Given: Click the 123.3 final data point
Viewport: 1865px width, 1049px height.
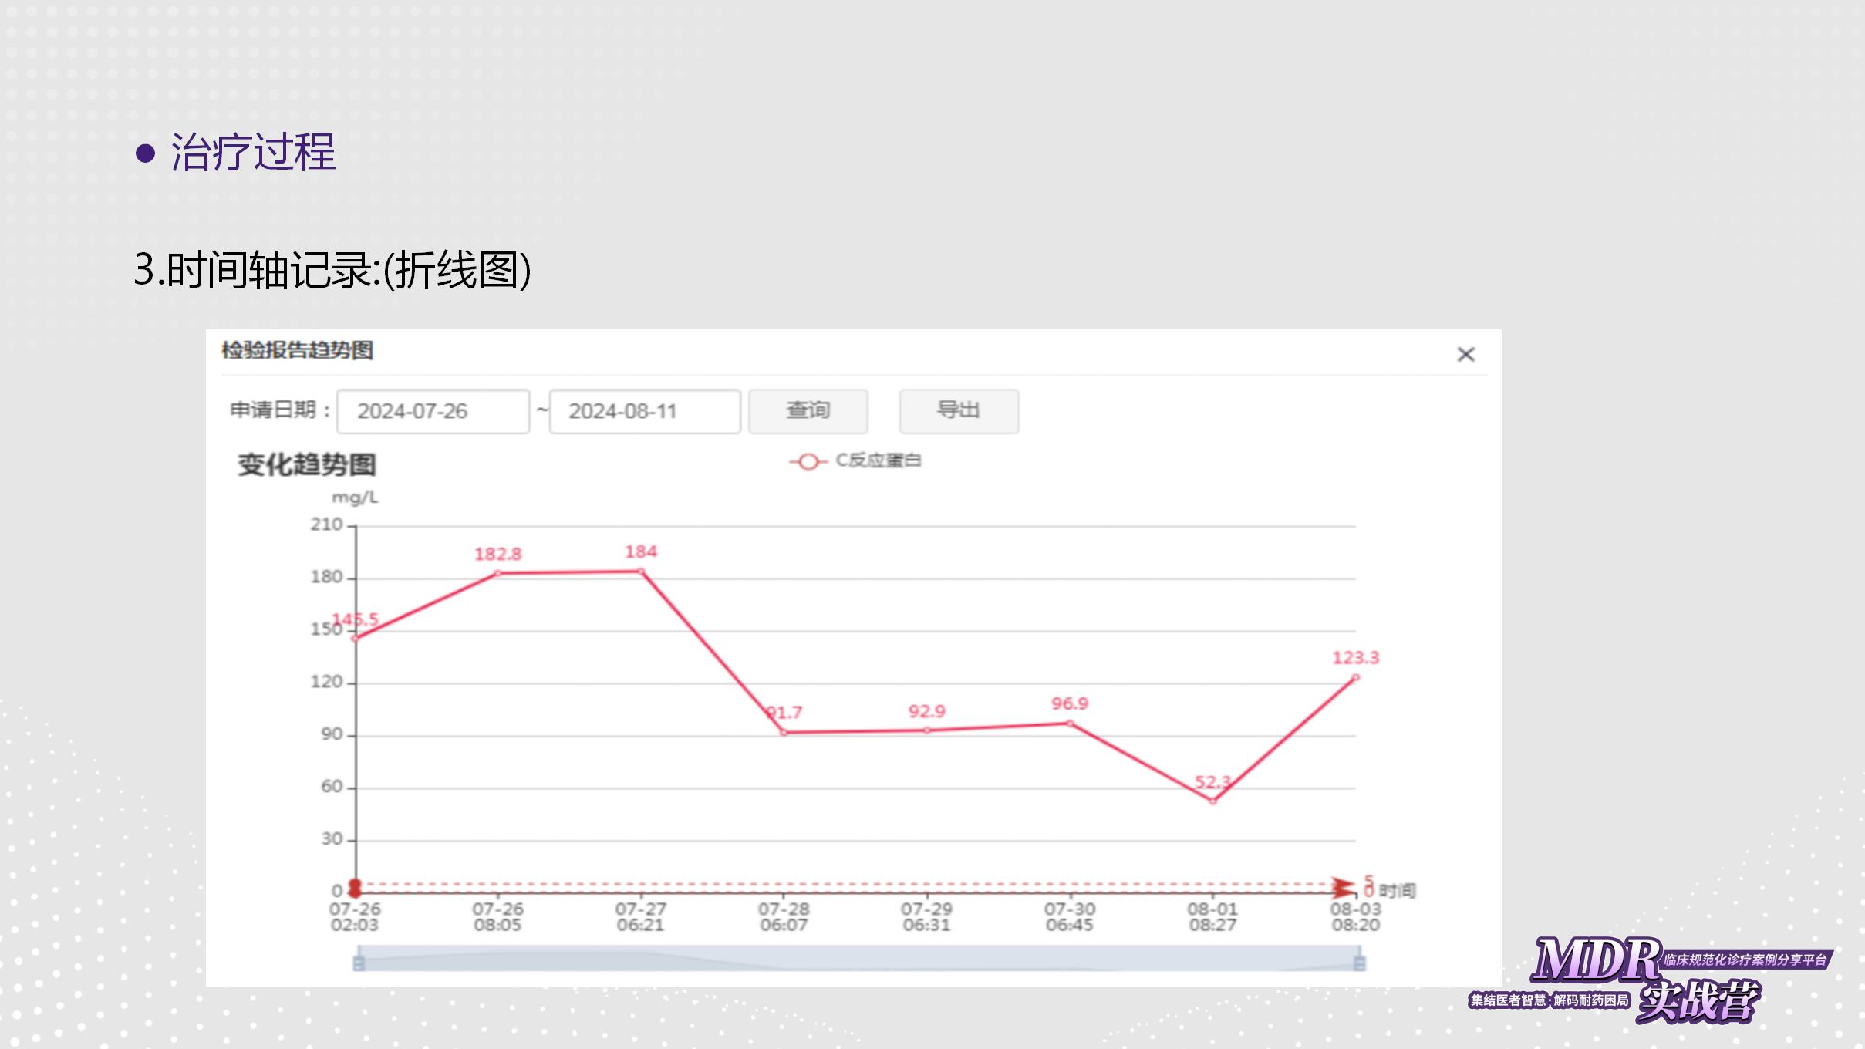Looking at the screenshot, I should click(1355, 677).
